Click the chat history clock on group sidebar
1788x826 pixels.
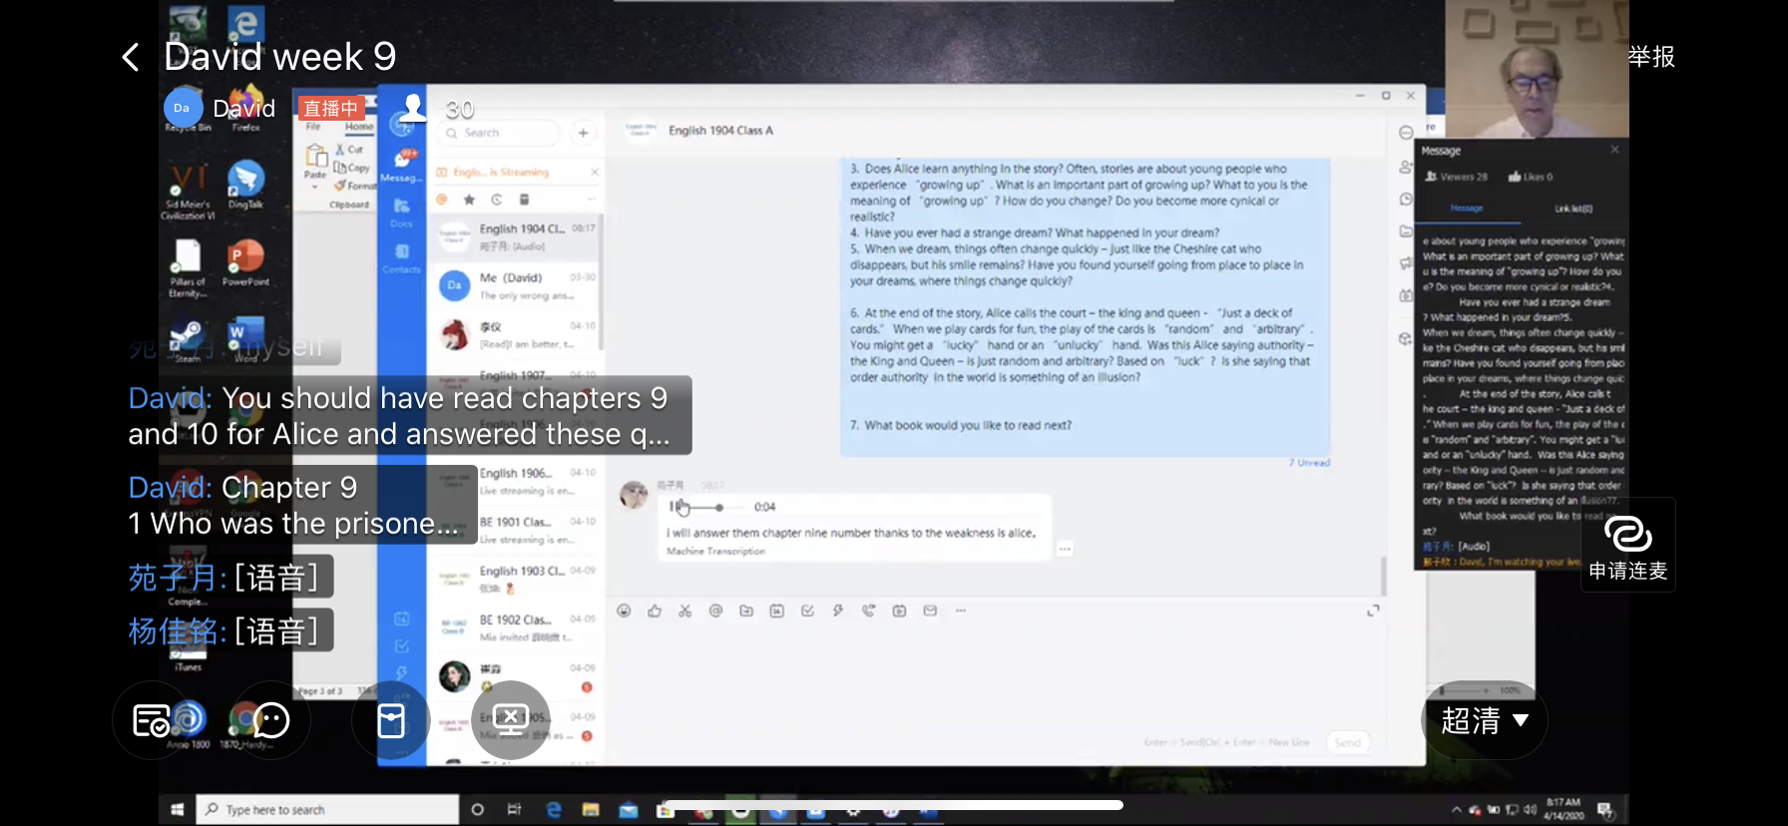click(x=1406, y=200)
